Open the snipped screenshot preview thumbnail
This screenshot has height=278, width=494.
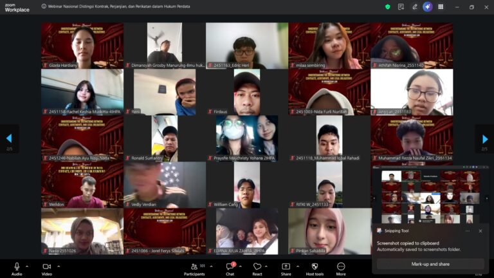pyautogui.click(x=430, y=194)
